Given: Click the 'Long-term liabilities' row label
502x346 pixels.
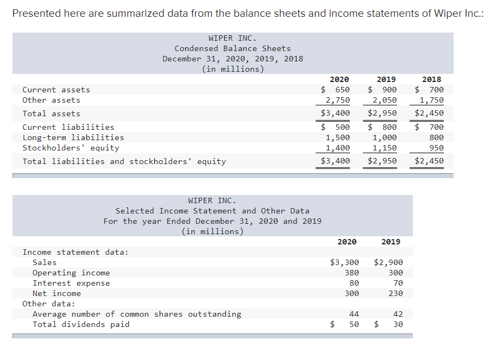Looking at the screenshot, I should [x=73, y=137].
